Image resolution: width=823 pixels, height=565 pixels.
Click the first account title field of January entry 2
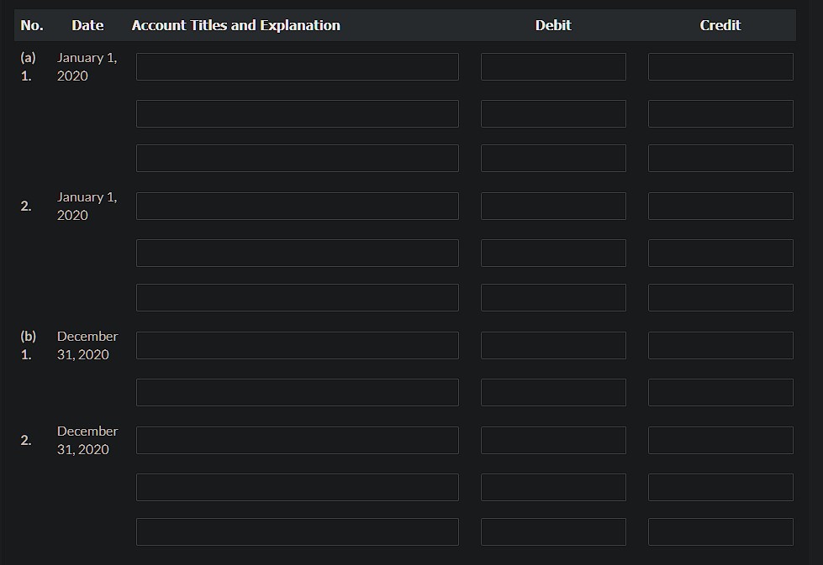pyautogui.click(x=297, y=206)
